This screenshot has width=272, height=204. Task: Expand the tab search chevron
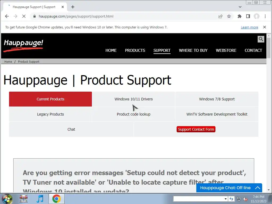240,7
